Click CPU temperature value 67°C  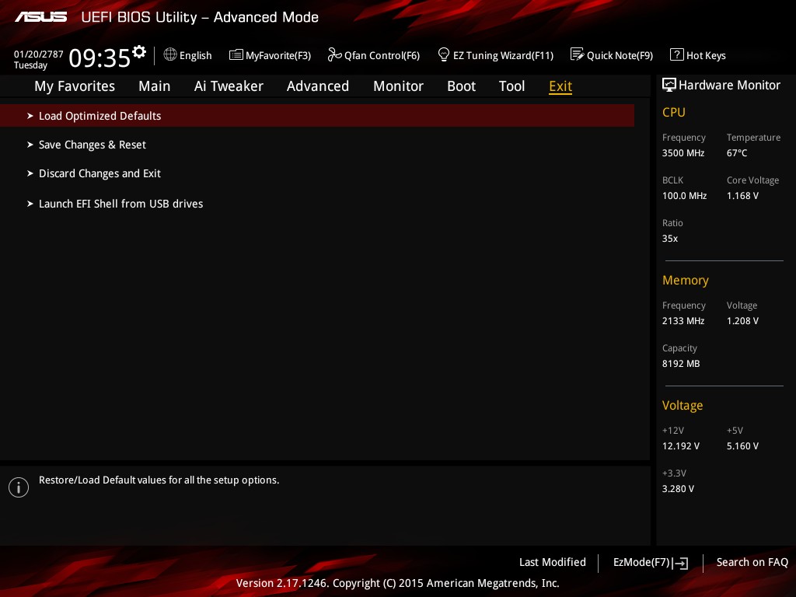[x=737, y=153]
